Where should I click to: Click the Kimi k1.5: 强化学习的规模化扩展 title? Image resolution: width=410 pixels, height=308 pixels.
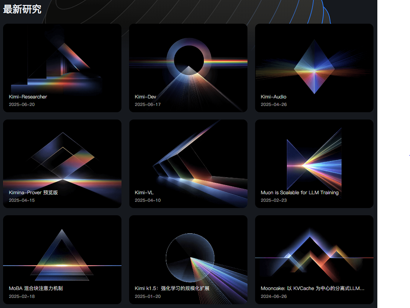point(172,288)
